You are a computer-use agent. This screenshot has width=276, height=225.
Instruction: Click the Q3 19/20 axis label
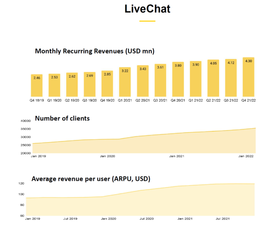(90, 100)
